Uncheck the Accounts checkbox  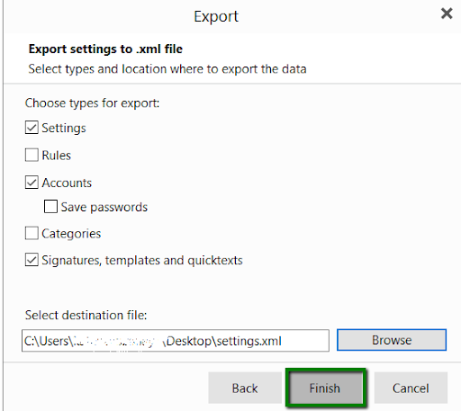[32, 183]
